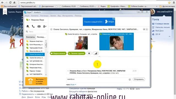Open the Skype phone dial icon
Image resolution: width=176 pixels, height=99 pixels.
click(33, 26)
